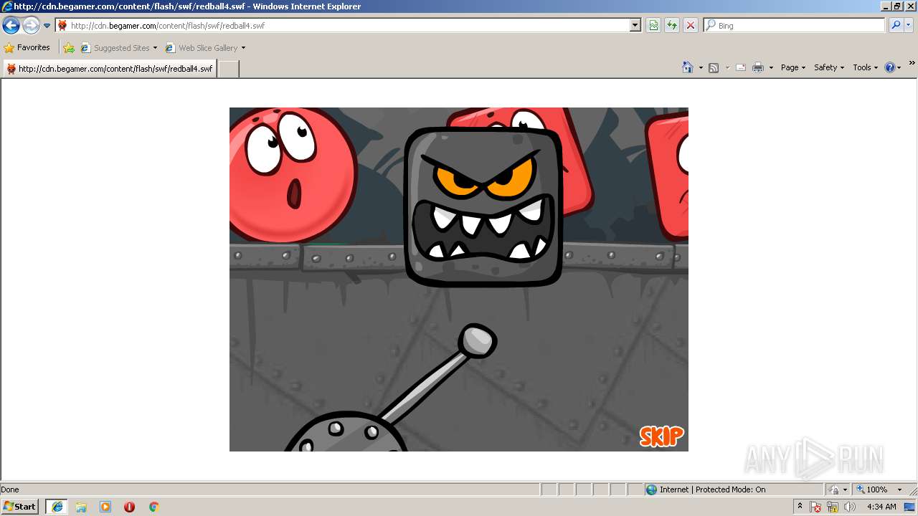Skip the game intro with SKIP
Image resolution: width=918 pixels, height=516 pixels.
click(x=661, y=436)
